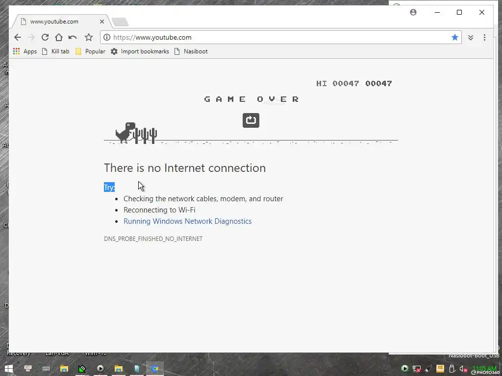Open the Chrome three-dot menu
Viewport: 502px width, 376px height.
(484, 37)
